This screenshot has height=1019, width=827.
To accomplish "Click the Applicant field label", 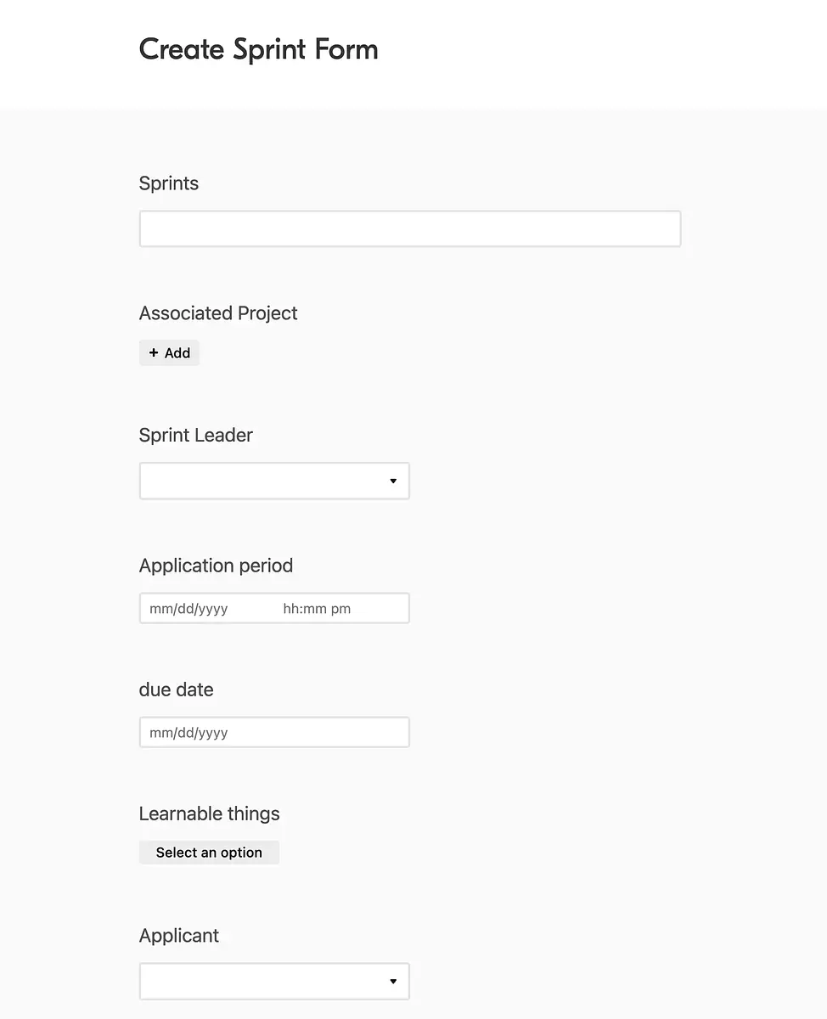I will pyautogui.click(x=179, y=936).
